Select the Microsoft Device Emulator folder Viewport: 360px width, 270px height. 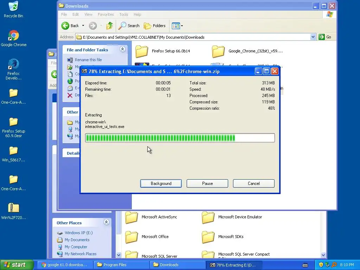point(232,217)
